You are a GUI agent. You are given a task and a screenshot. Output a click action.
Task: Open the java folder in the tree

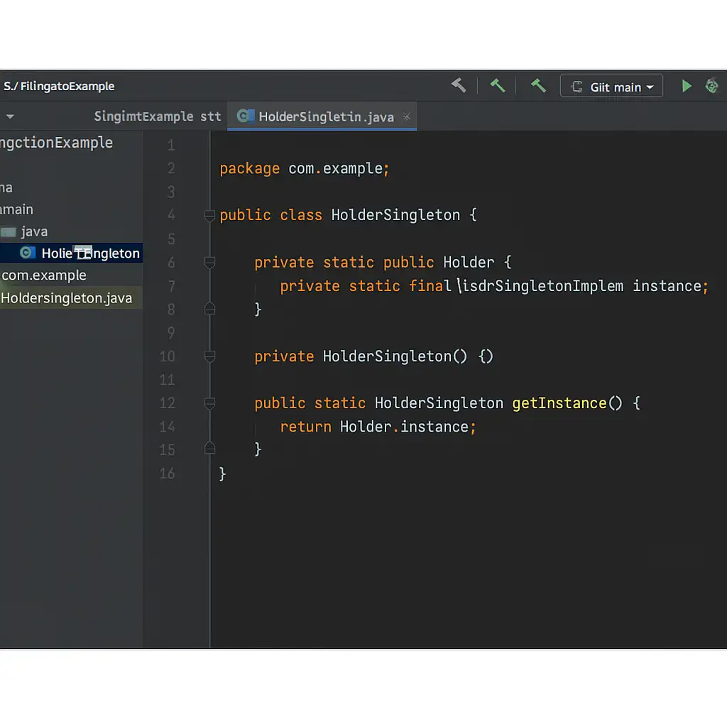pyautogui.click(x=34, y=231)
